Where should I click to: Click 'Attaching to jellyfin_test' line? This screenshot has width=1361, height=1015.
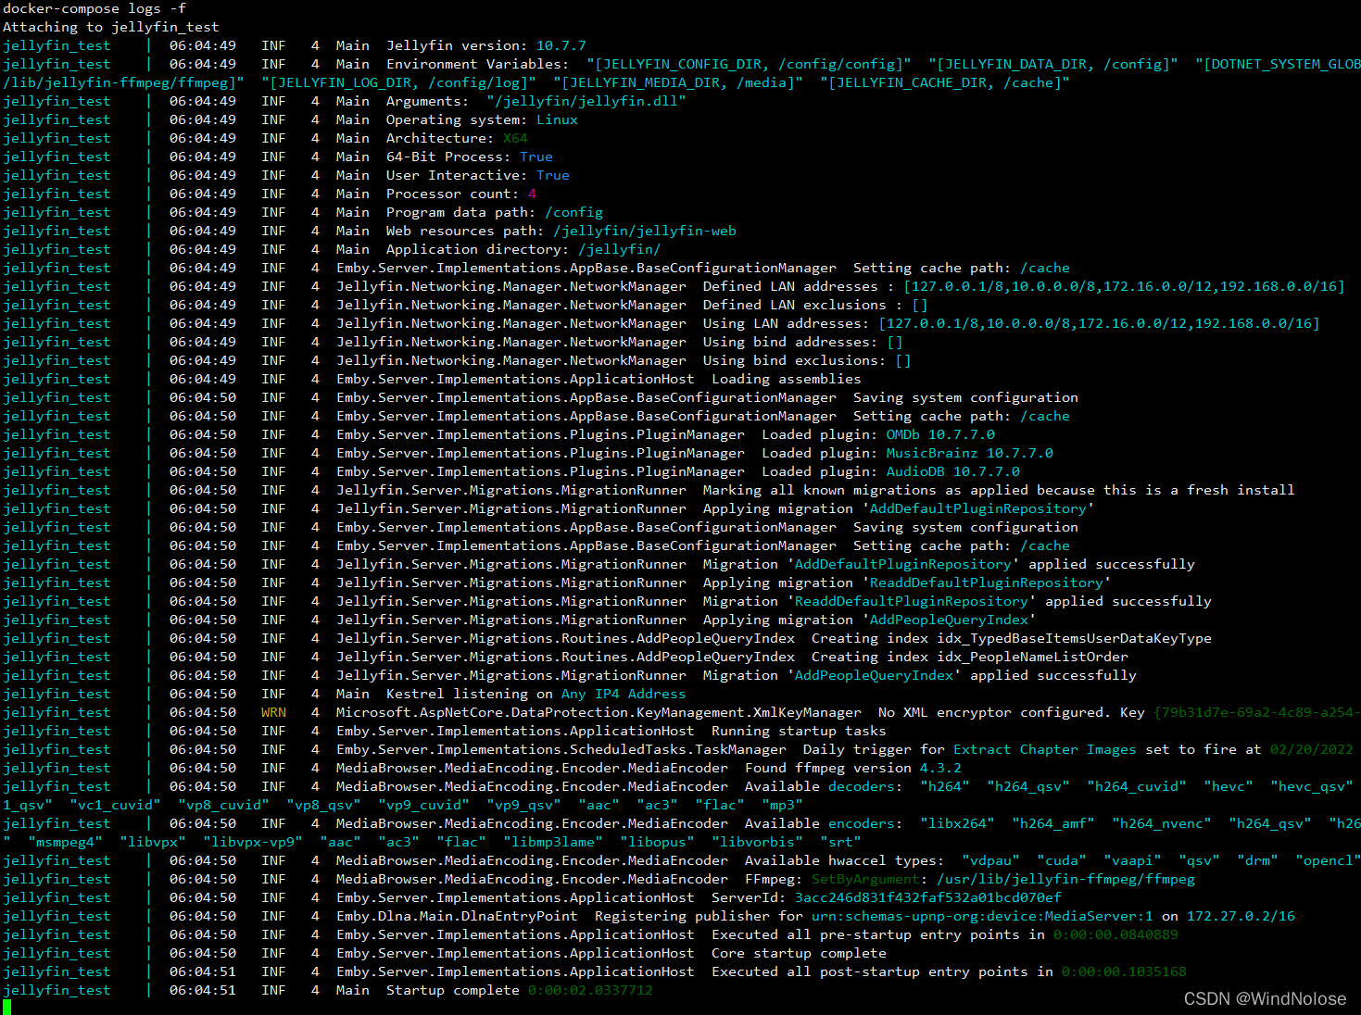[111, 27]
